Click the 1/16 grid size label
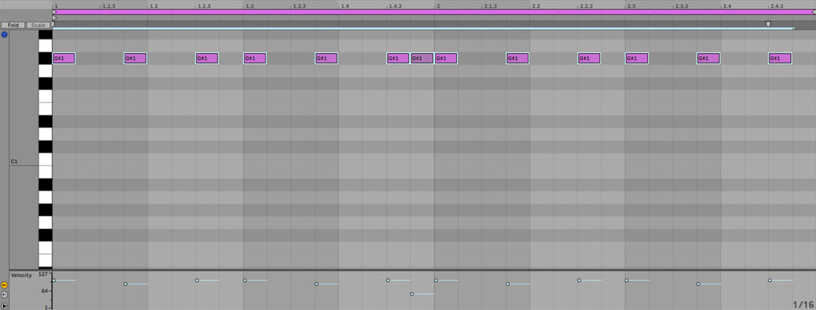 pos(802,304)
